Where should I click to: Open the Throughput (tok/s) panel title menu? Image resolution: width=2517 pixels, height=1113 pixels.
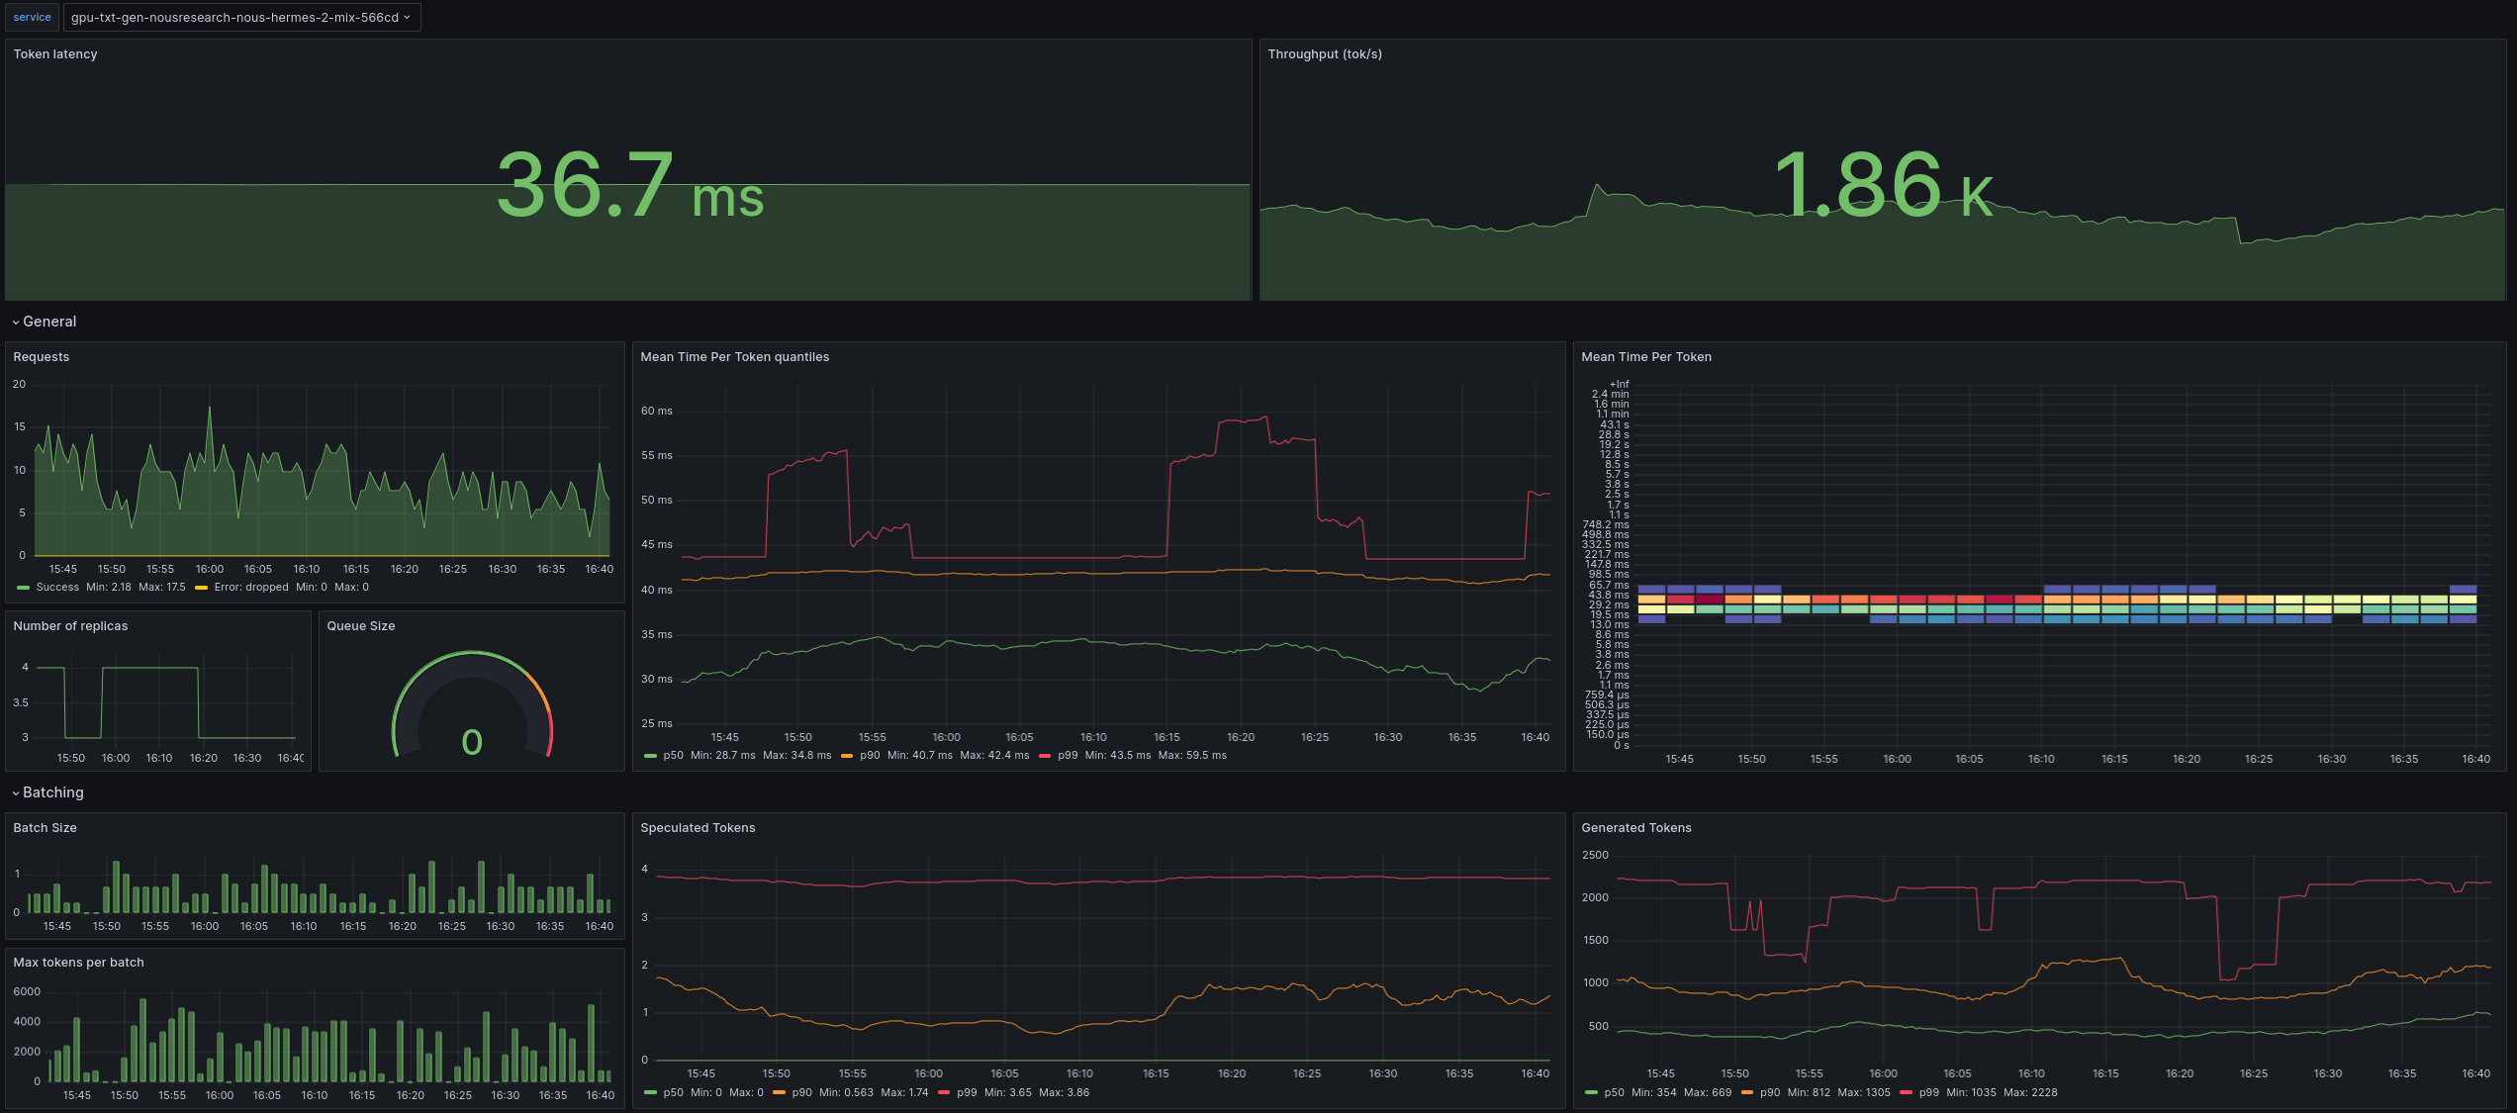coord(1324,54)
